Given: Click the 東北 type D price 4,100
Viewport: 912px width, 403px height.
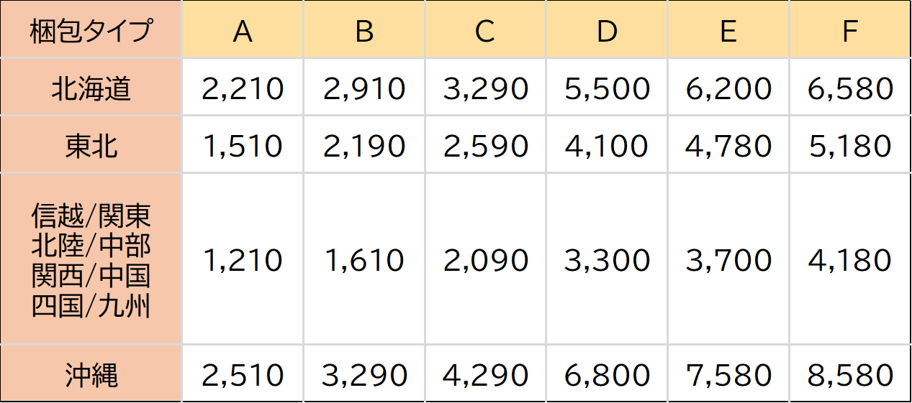Looking at the screenshot, I should [607, 146].
